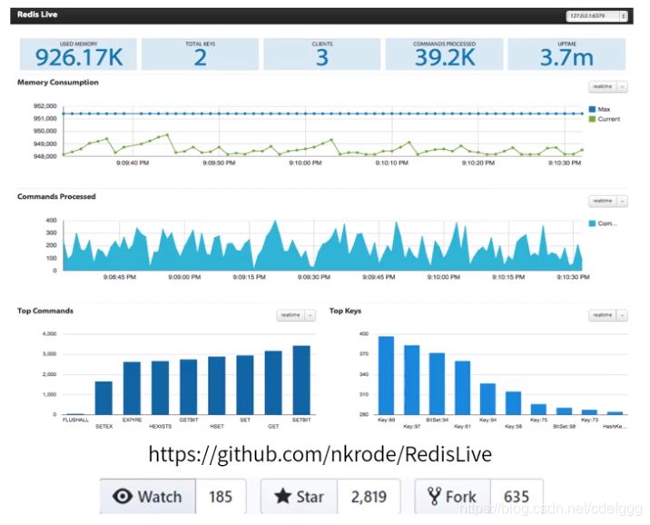Select the Total Keys card
The image size is (650, 525).
click(201, 54)
